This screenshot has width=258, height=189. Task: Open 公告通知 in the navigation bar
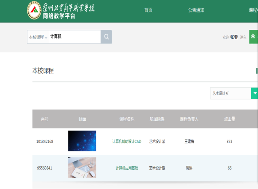click(196, 10)
